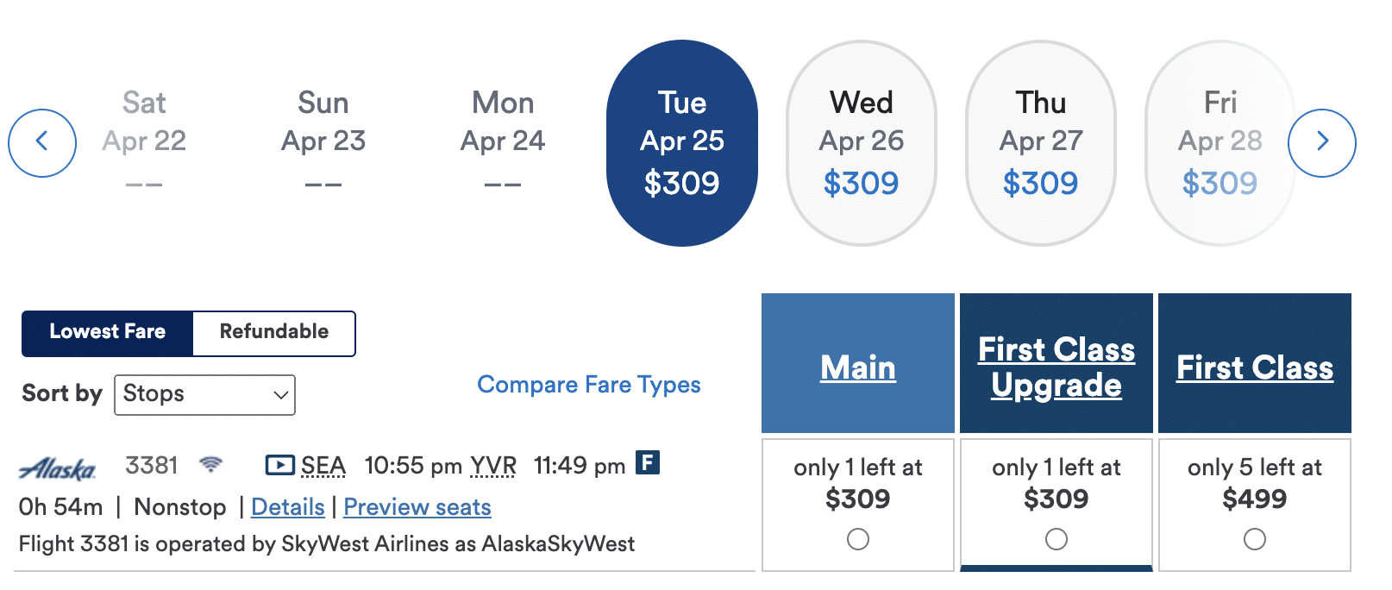The height and width of the screenshot is (590, 1392).
Task: Click the Alaska Airlines logo
Action: pos(58,468)
